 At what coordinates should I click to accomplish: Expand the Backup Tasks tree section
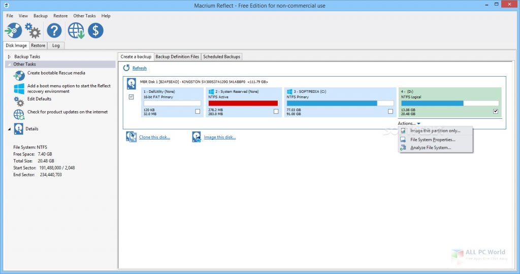[9, 57]
